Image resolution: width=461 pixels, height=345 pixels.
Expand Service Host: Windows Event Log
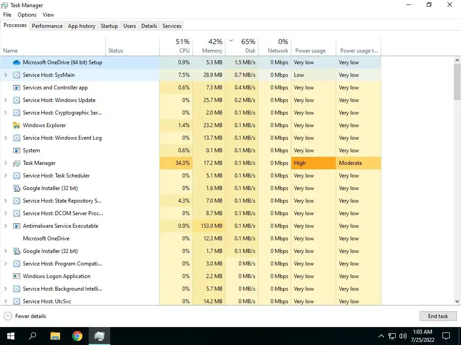tap(5, 138)
